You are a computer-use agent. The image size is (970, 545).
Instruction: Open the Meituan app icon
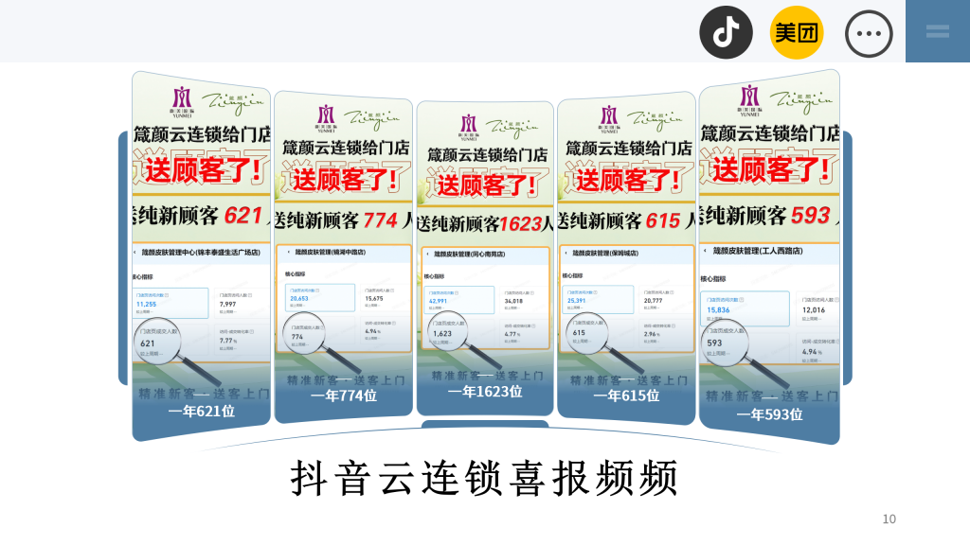click(x=797, y=33)
